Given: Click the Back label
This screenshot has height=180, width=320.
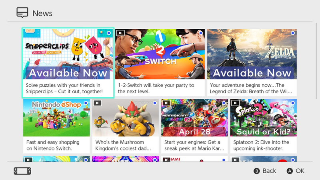Looking at the screenshot, I should tap(269, 171).
